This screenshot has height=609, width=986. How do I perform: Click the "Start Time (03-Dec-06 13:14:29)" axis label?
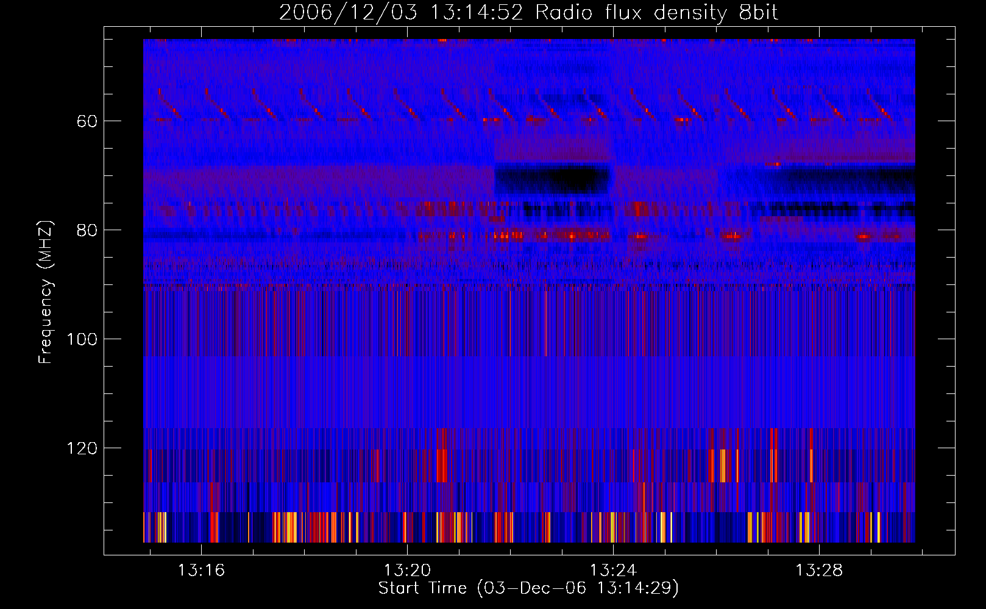(528, 588)
